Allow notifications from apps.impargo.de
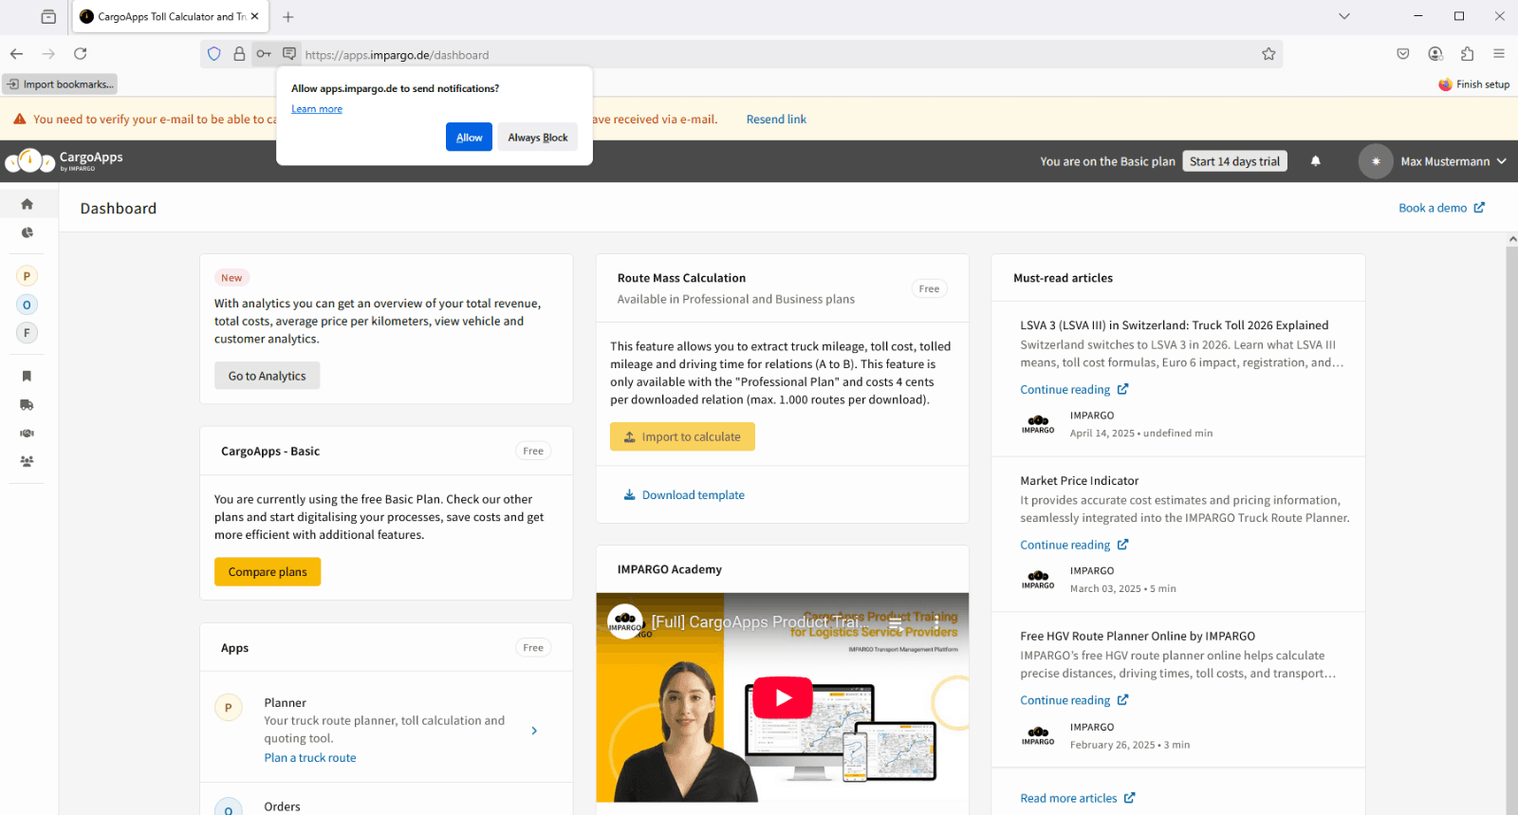The height and width of the screenshot is (815, 1518). [x=469, y=138]
